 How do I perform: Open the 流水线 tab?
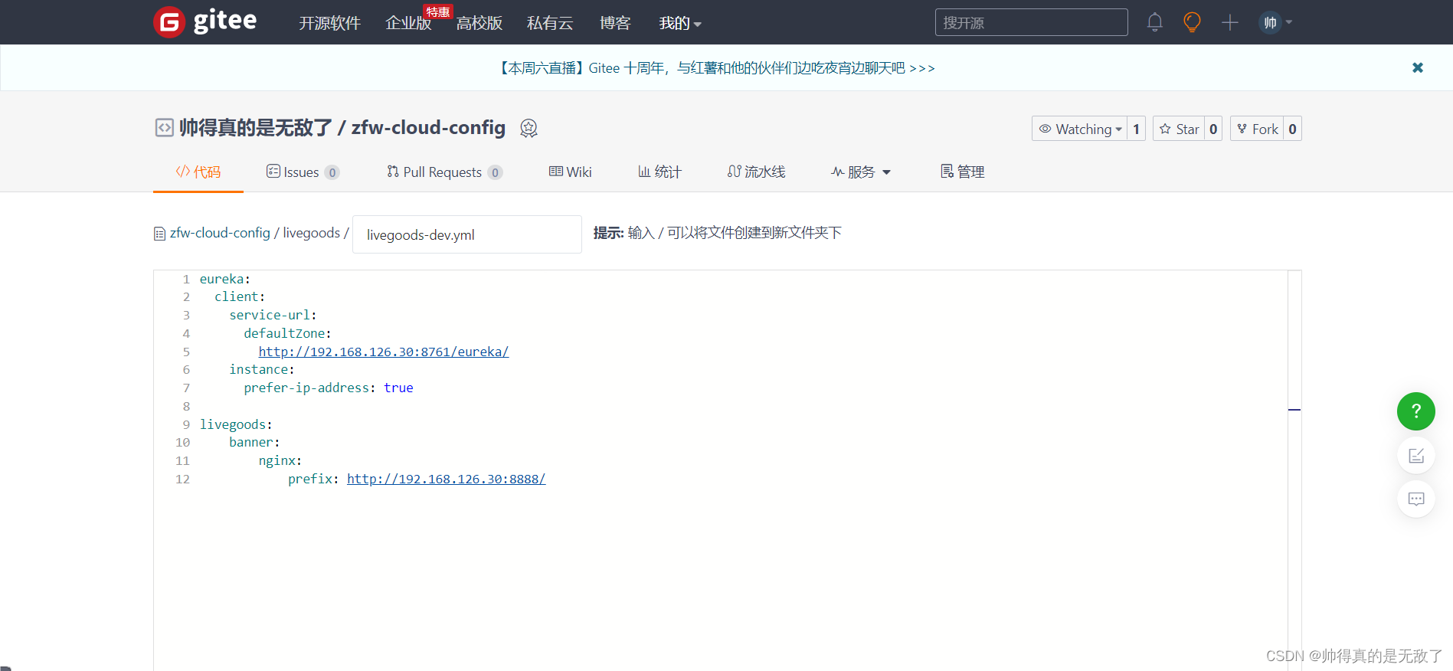(757, 172)
